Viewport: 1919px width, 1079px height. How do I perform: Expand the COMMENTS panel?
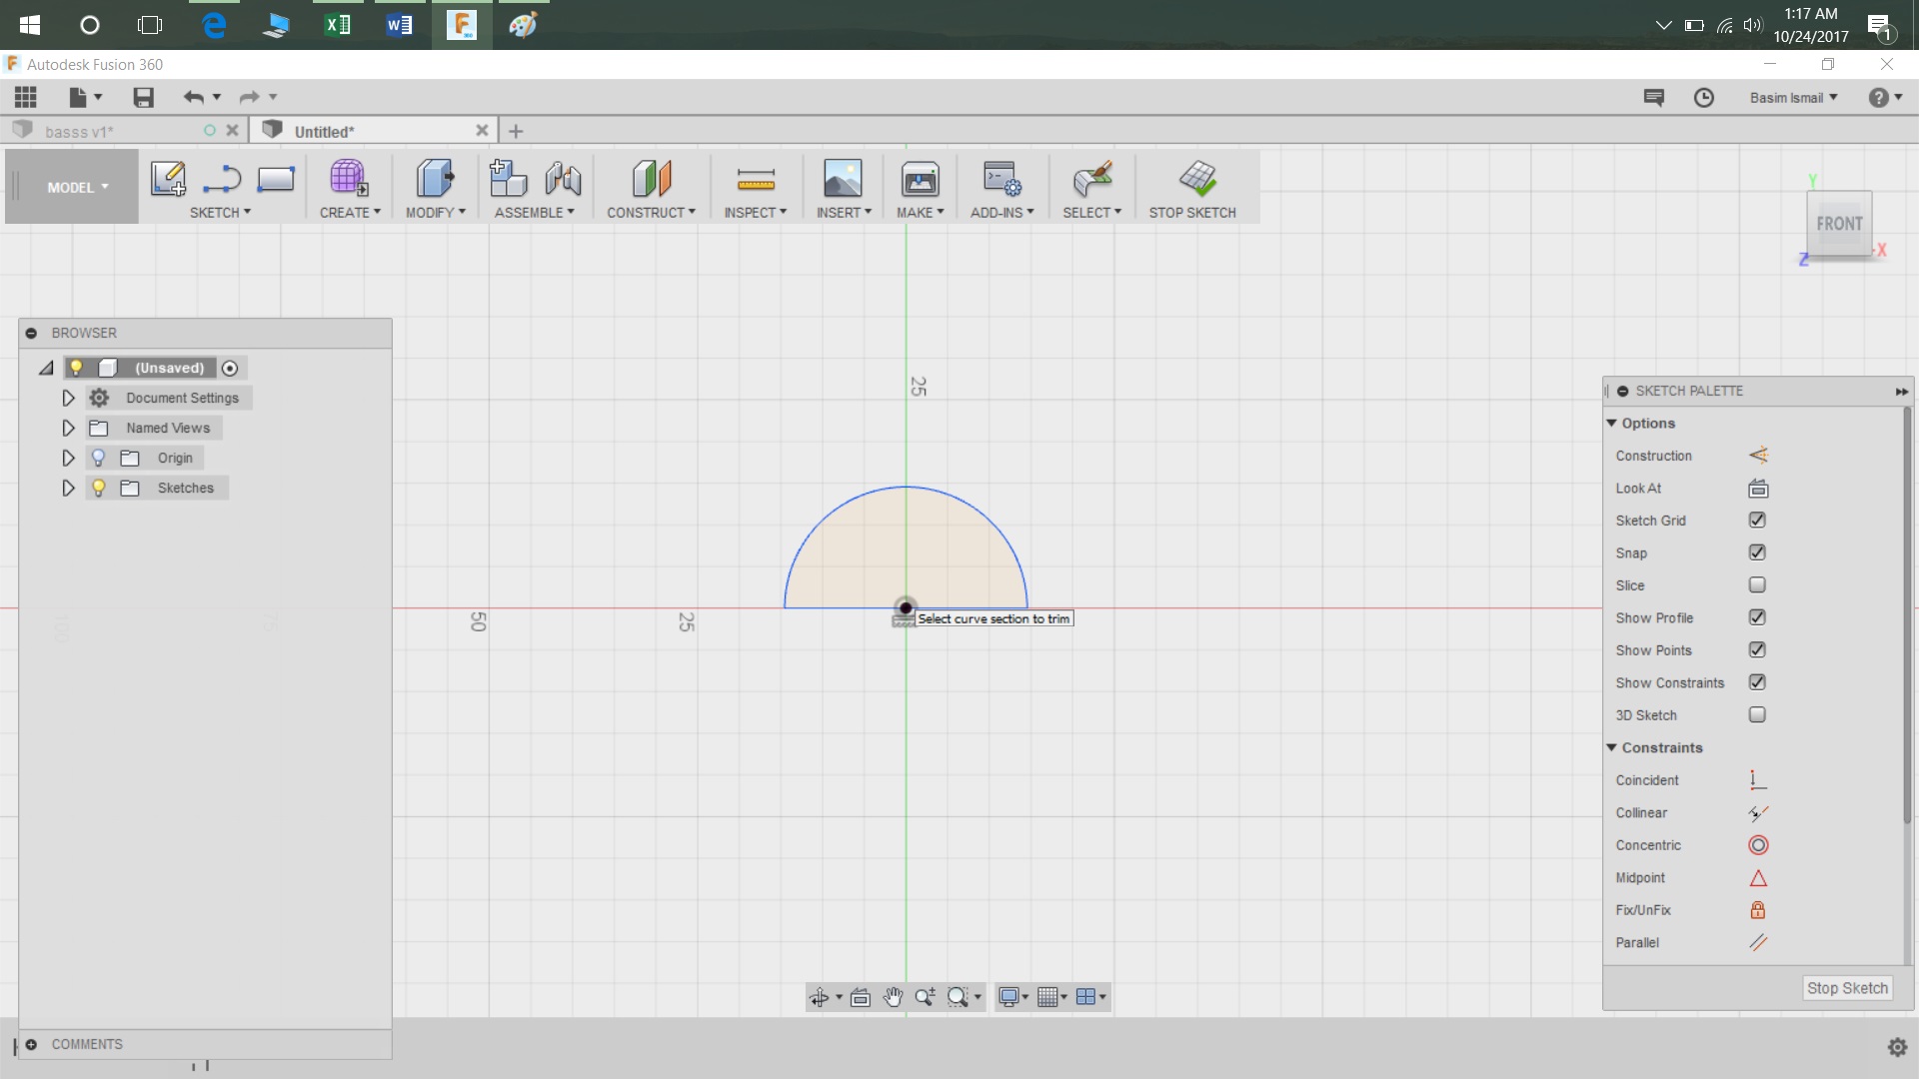31,1044
